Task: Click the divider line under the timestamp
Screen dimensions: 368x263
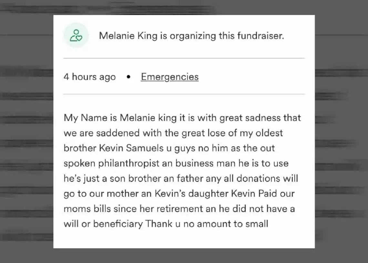Action: click(x=184, y=94)
